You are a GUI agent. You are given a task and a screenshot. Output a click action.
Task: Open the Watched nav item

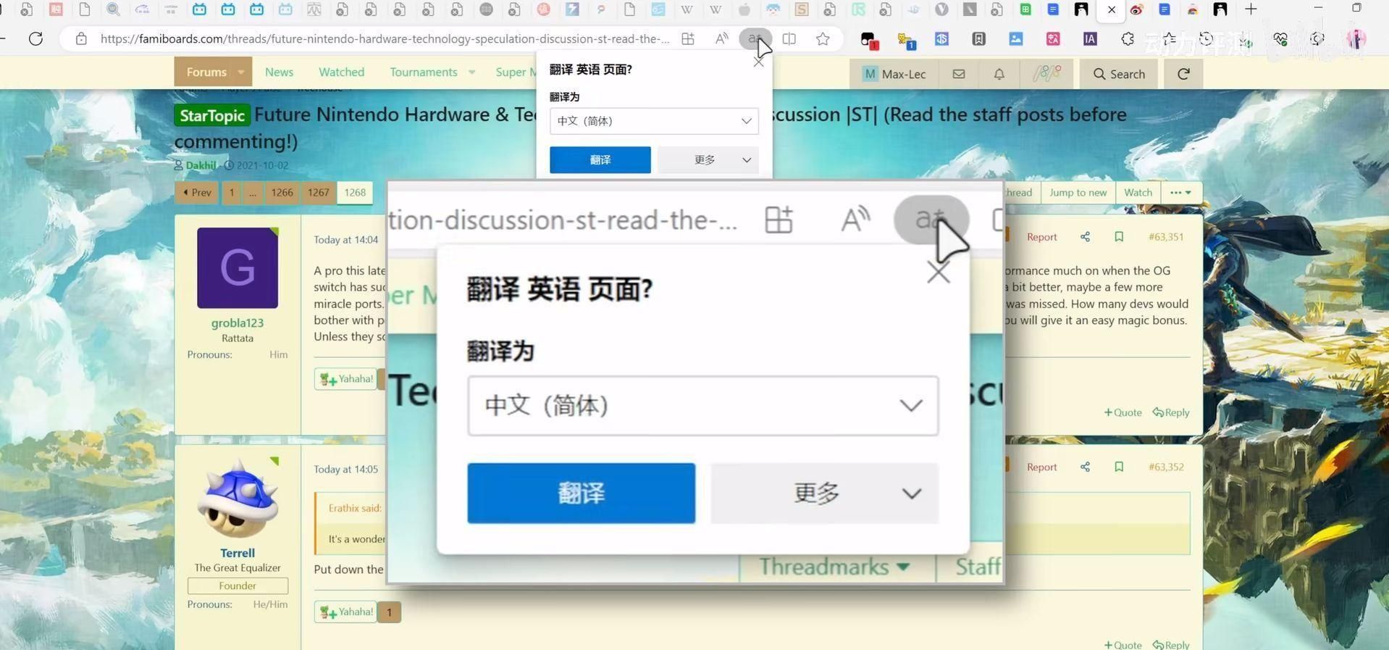pos(341,72)
